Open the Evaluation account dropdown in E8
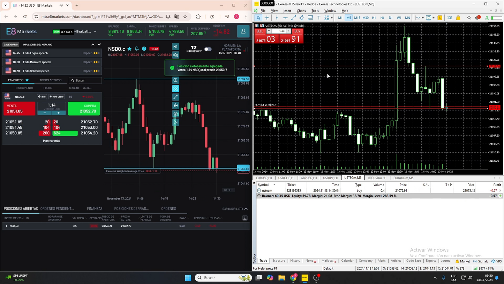The height and width of the screenshot is (284, 504). click(x=96, y=31)
